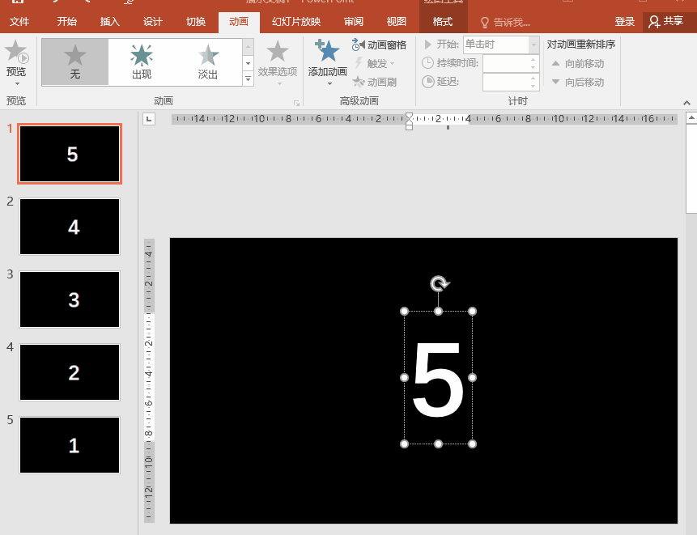
Task: Switch to the 插入 Insert tab
Action: 109,22
